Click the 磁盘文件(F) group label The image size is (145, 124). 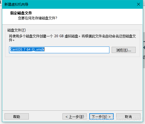pos(17,30)
